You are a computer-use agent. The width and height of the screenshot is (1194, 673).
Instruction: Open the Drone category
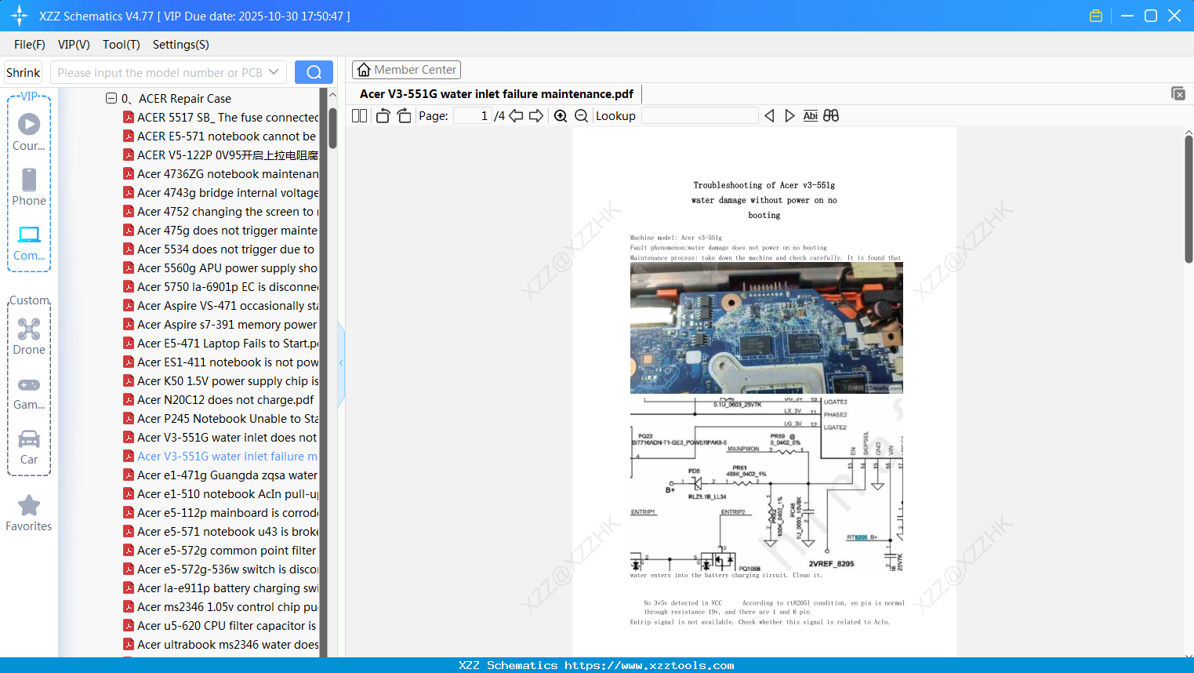point(29,336)
